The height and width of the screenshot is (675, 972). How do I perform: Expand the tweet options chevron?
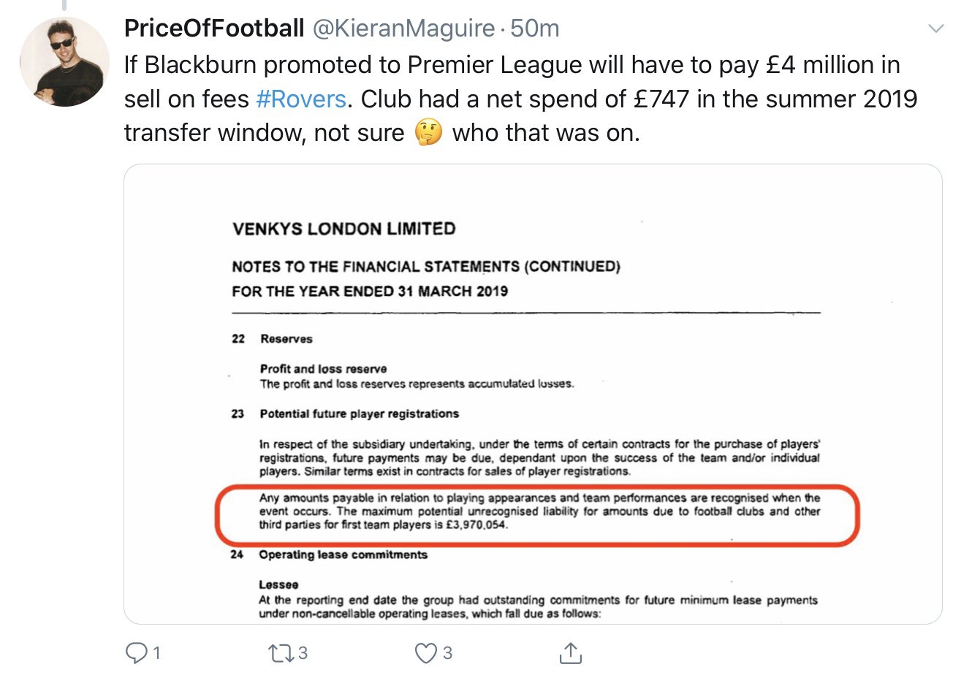point(935,29)
